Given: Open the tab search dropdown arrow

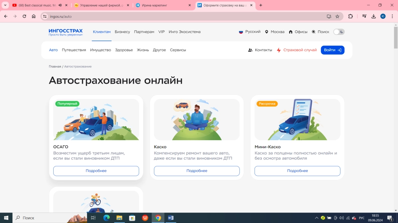Looking at the screenshot, I should (x=5, y=5).
